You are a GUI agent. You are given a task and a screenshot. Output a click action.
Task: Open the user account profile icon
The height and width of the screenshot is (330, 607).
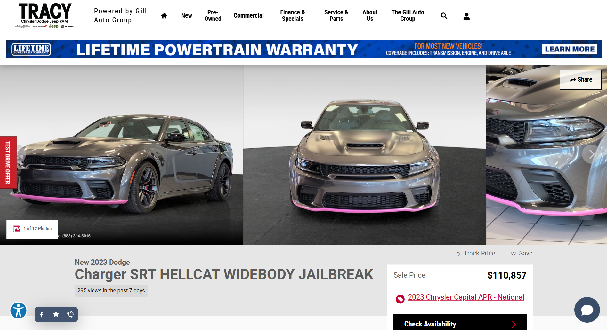(466, 16)
